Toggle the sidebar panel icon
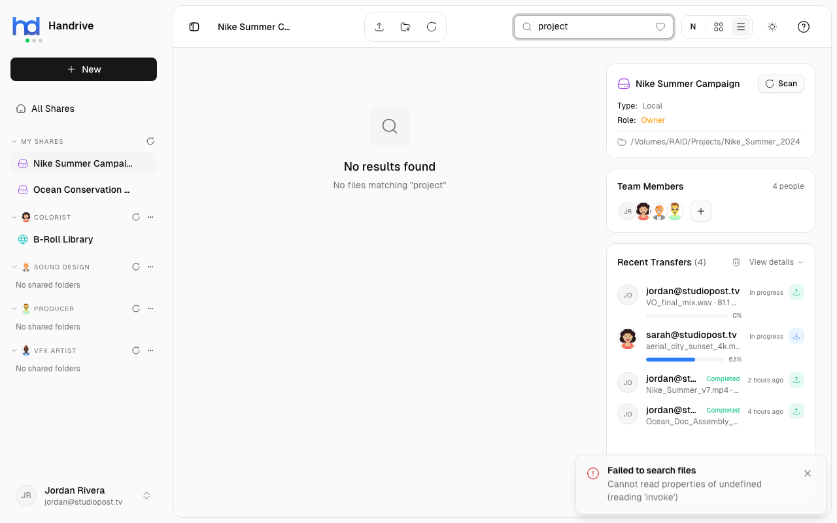 pyautogui.click(x=194, y=27)
